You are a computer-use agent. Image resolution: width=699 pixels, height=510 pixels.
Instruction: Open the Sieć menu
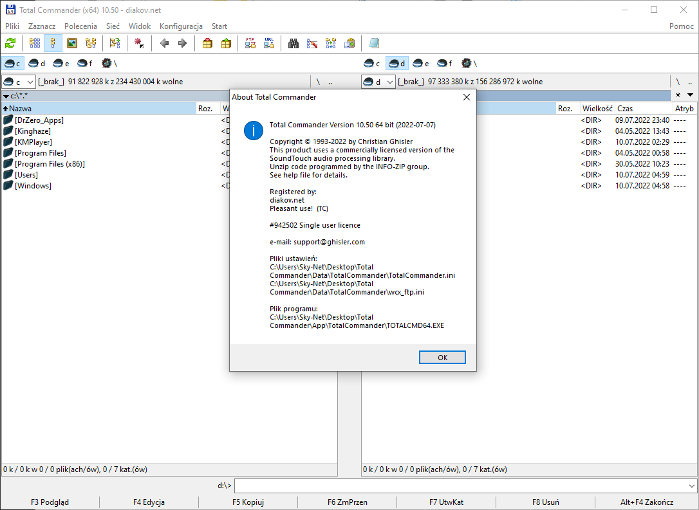tap(113, 26)
